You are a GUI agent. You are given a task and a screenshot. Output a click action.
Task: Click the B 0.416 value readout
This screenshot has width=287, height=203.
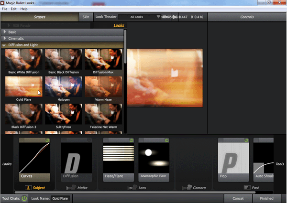tap(197, 17)
